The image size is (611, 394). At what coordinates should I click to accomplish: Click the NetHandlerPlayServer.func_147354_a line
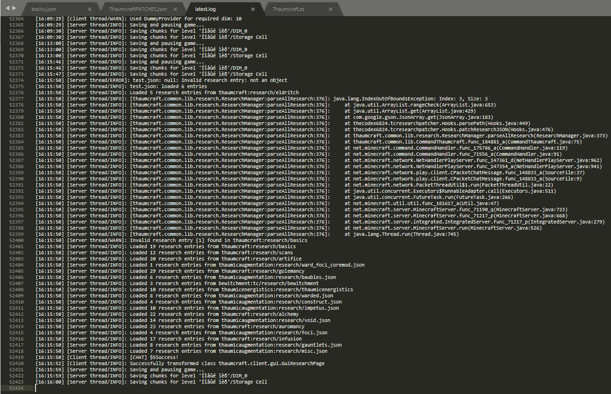[x=319, y=166]
